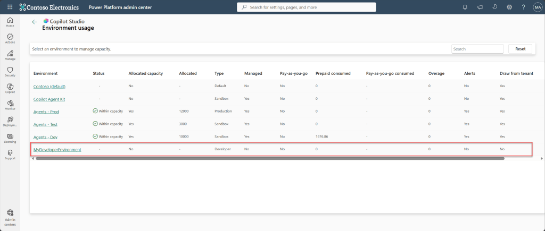
Task: Go to Home in sidebar
Action: click(x=10, y=22)
